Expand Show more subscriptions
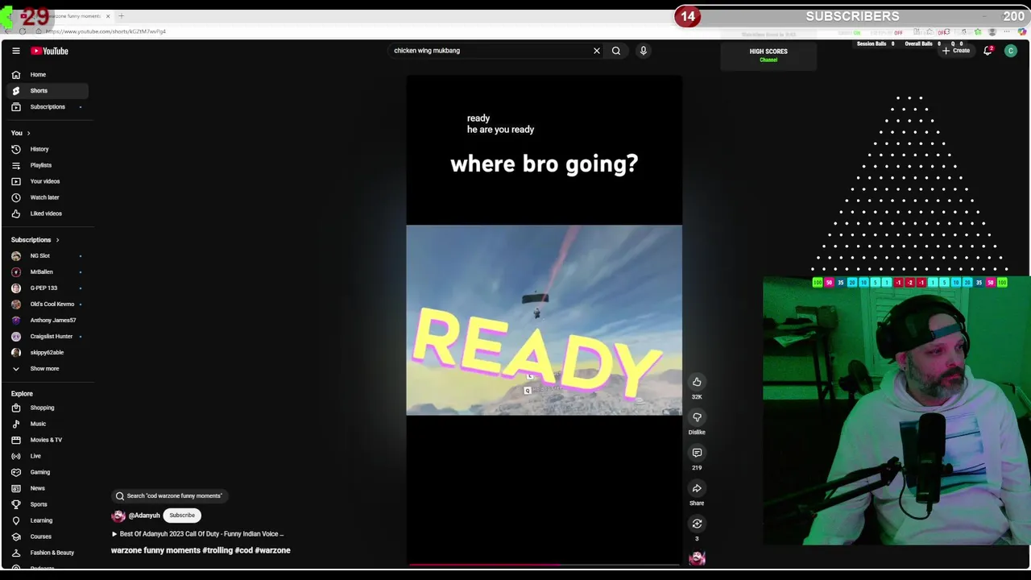Viewport: 1031px width, 580px height. tap(48, 368)
